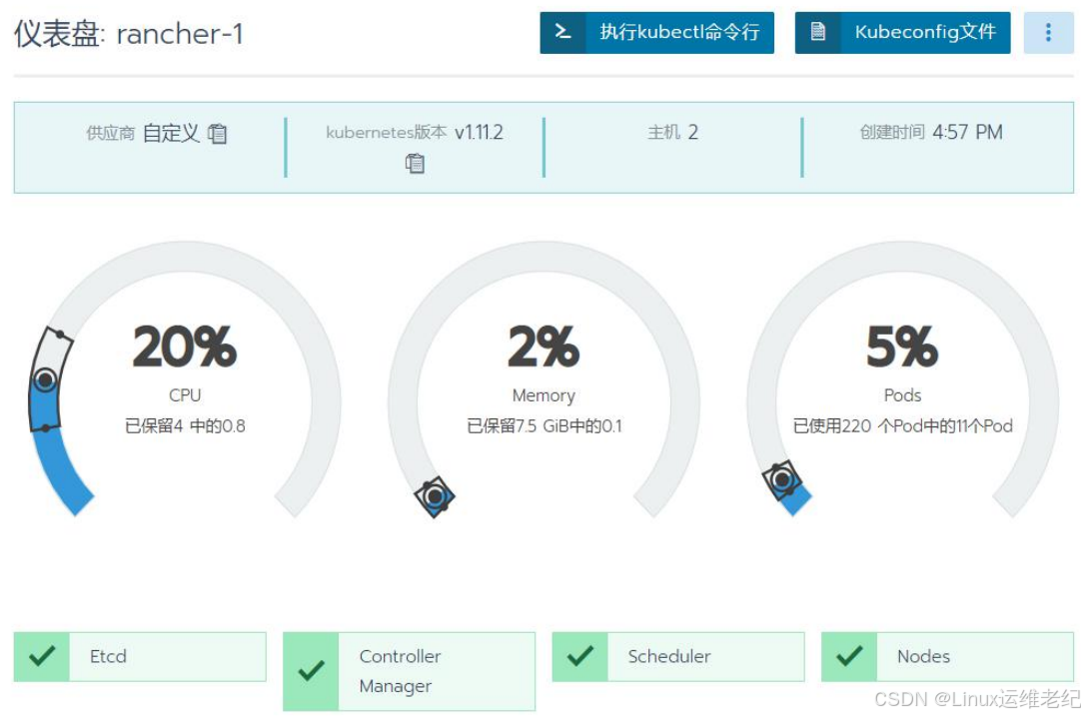
Task: Click the Scheduler green checkmark icon
Action: (579, 656)
